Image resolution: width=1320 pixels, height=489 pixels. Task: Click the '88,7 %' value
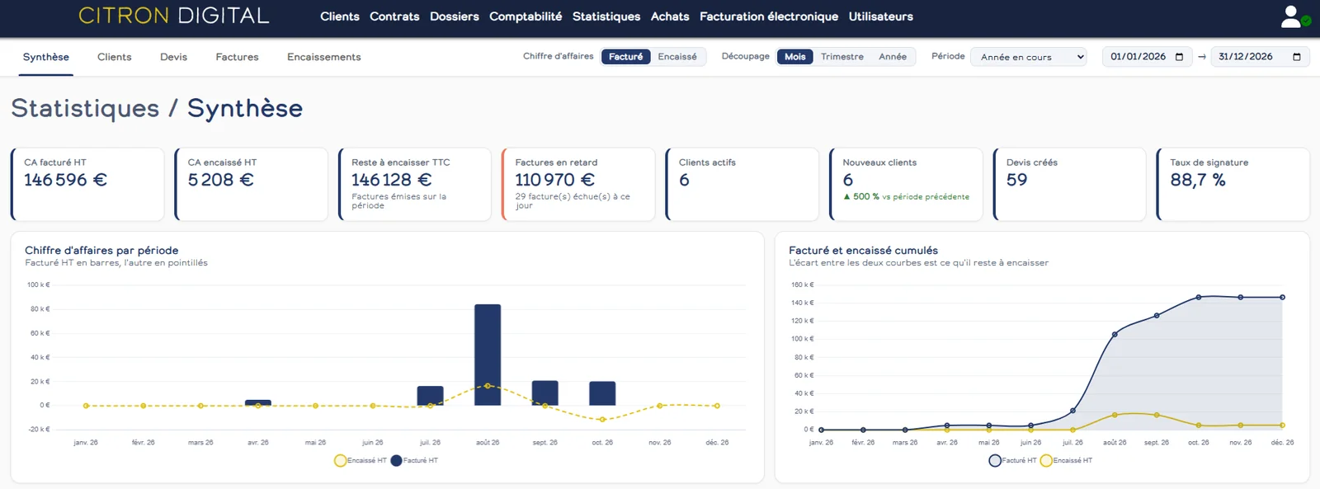pyautogui.click(x=1198, y=180)
